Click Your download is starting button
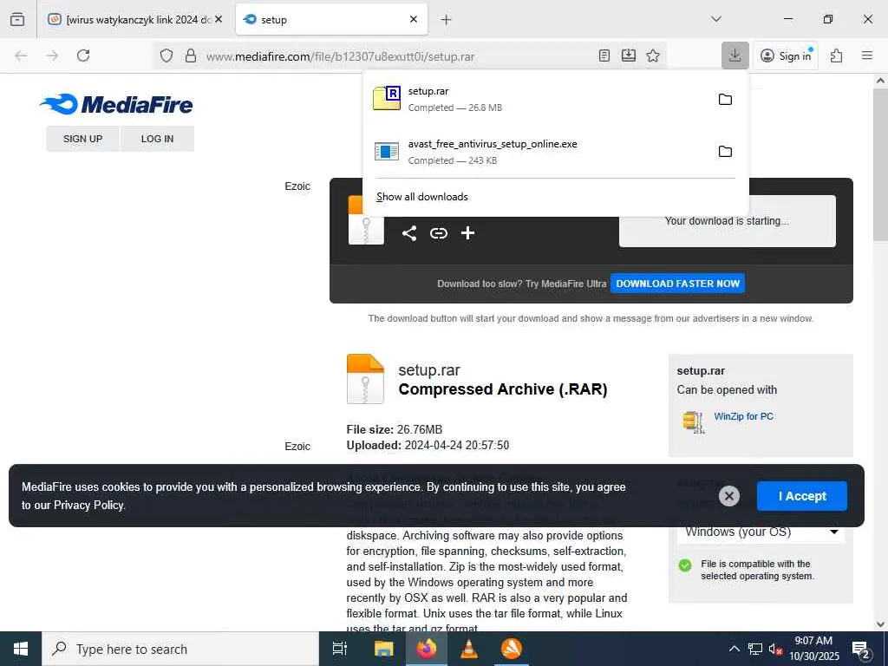 pos(728,221)
